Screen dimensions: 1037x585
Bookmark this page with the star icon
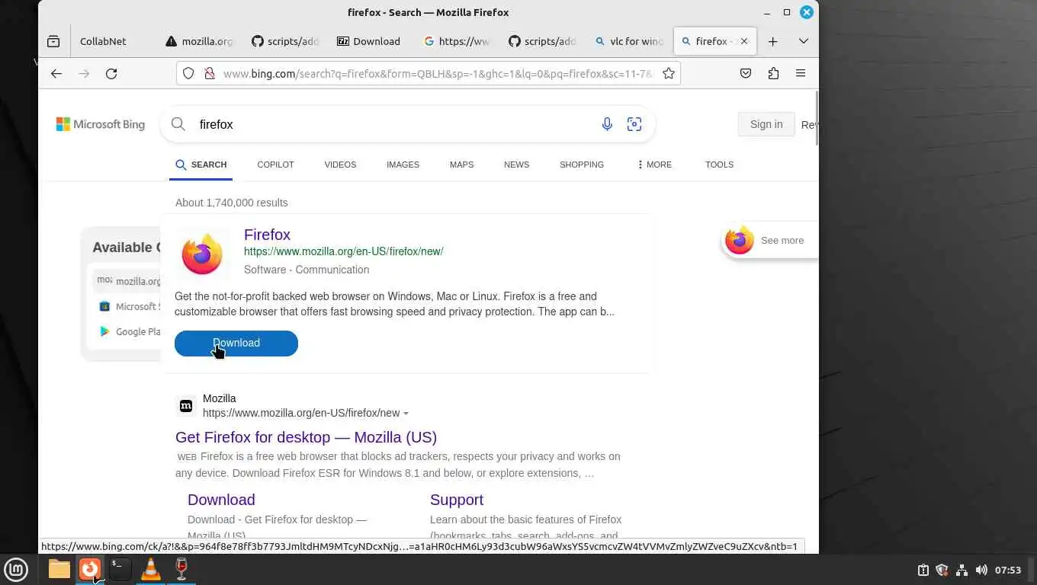(669, 73)
